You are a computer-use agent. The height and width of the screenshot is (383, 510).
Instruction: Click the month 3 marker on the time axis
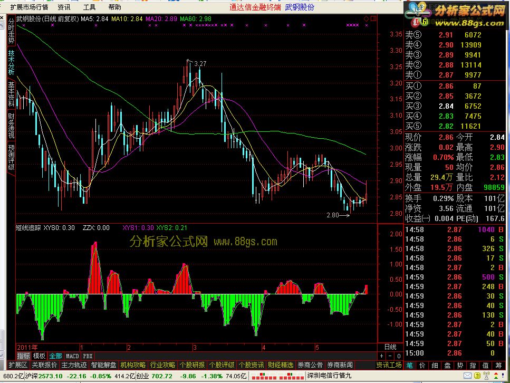(195, 347)
